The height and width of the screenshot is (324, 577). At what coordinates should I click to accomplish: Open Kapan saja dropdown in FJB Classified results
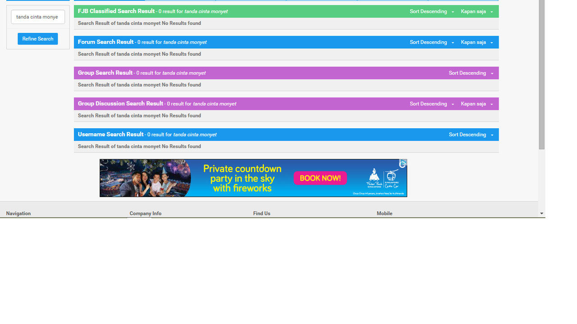pyautogui.click(x=477, y=11)
